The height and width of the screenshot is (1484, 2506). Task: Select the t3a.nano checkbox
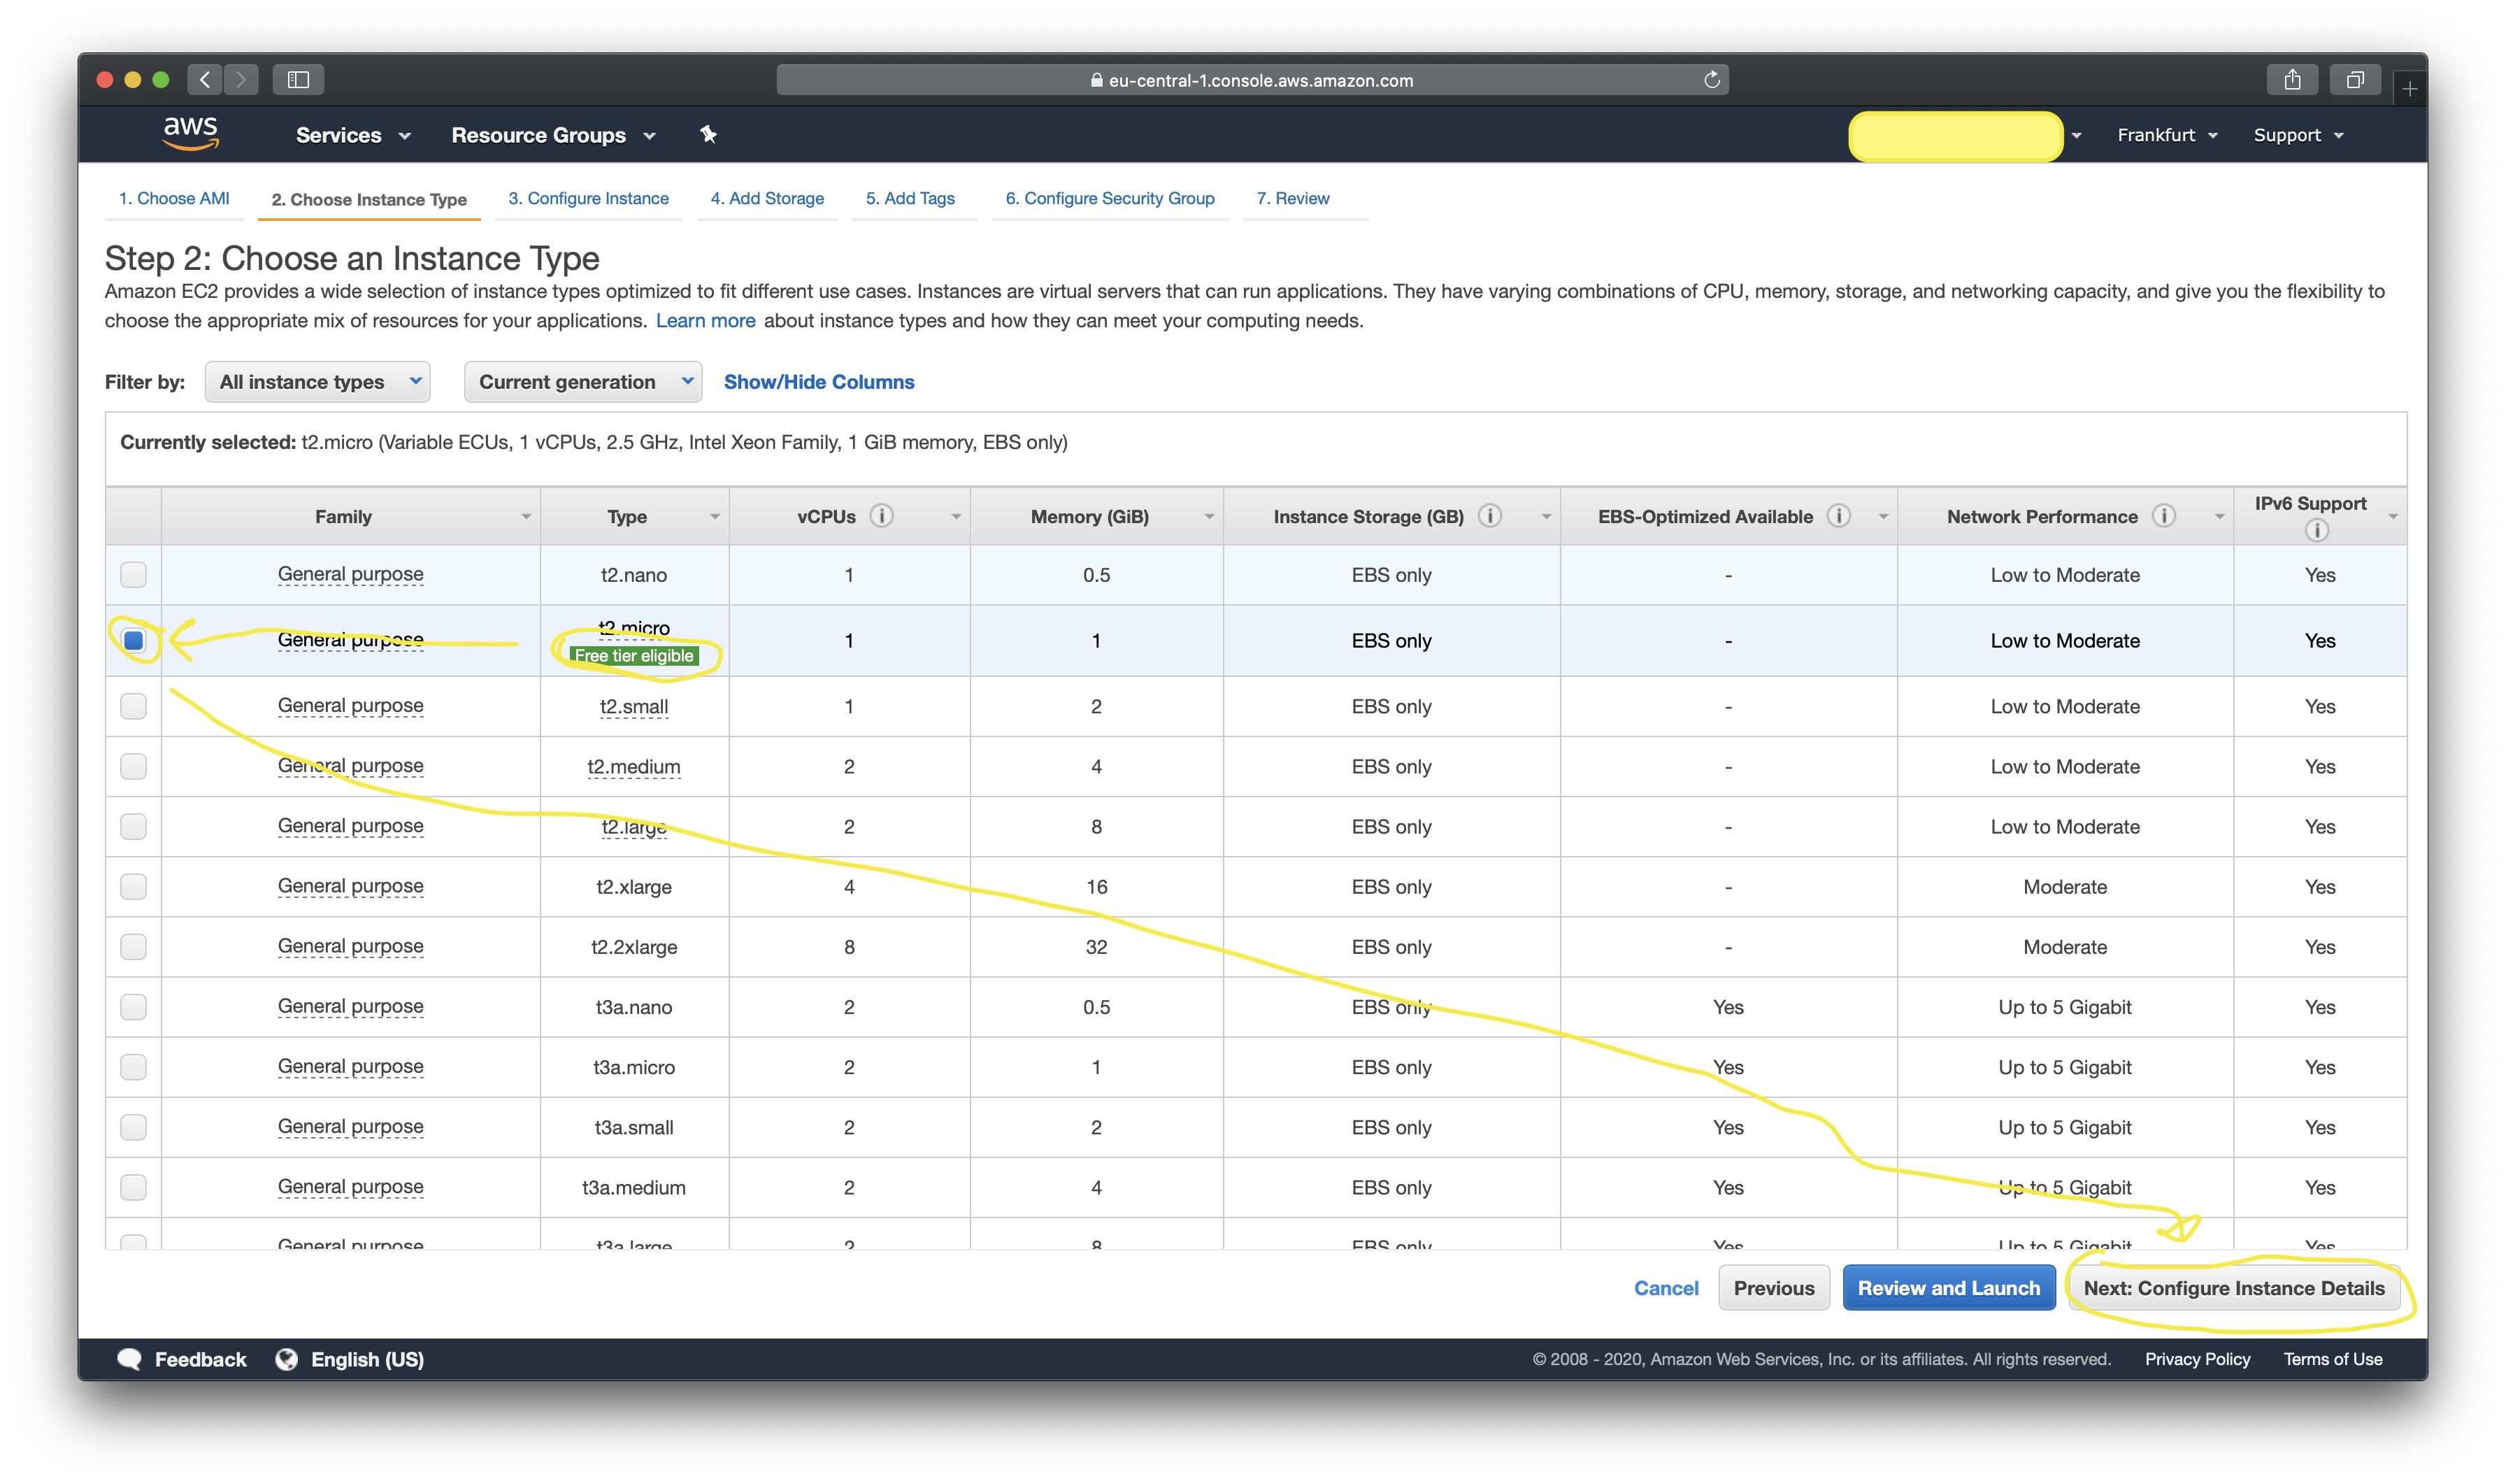pyautogui.click(x=133, y=1006)
